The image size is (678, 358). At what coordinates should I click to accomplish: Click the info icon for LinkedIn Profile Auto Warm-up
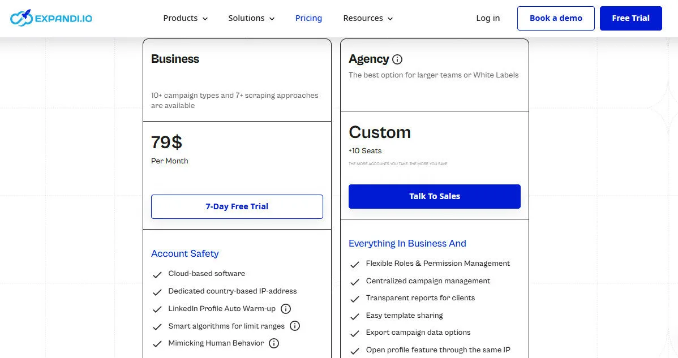(x=286, y=309)
